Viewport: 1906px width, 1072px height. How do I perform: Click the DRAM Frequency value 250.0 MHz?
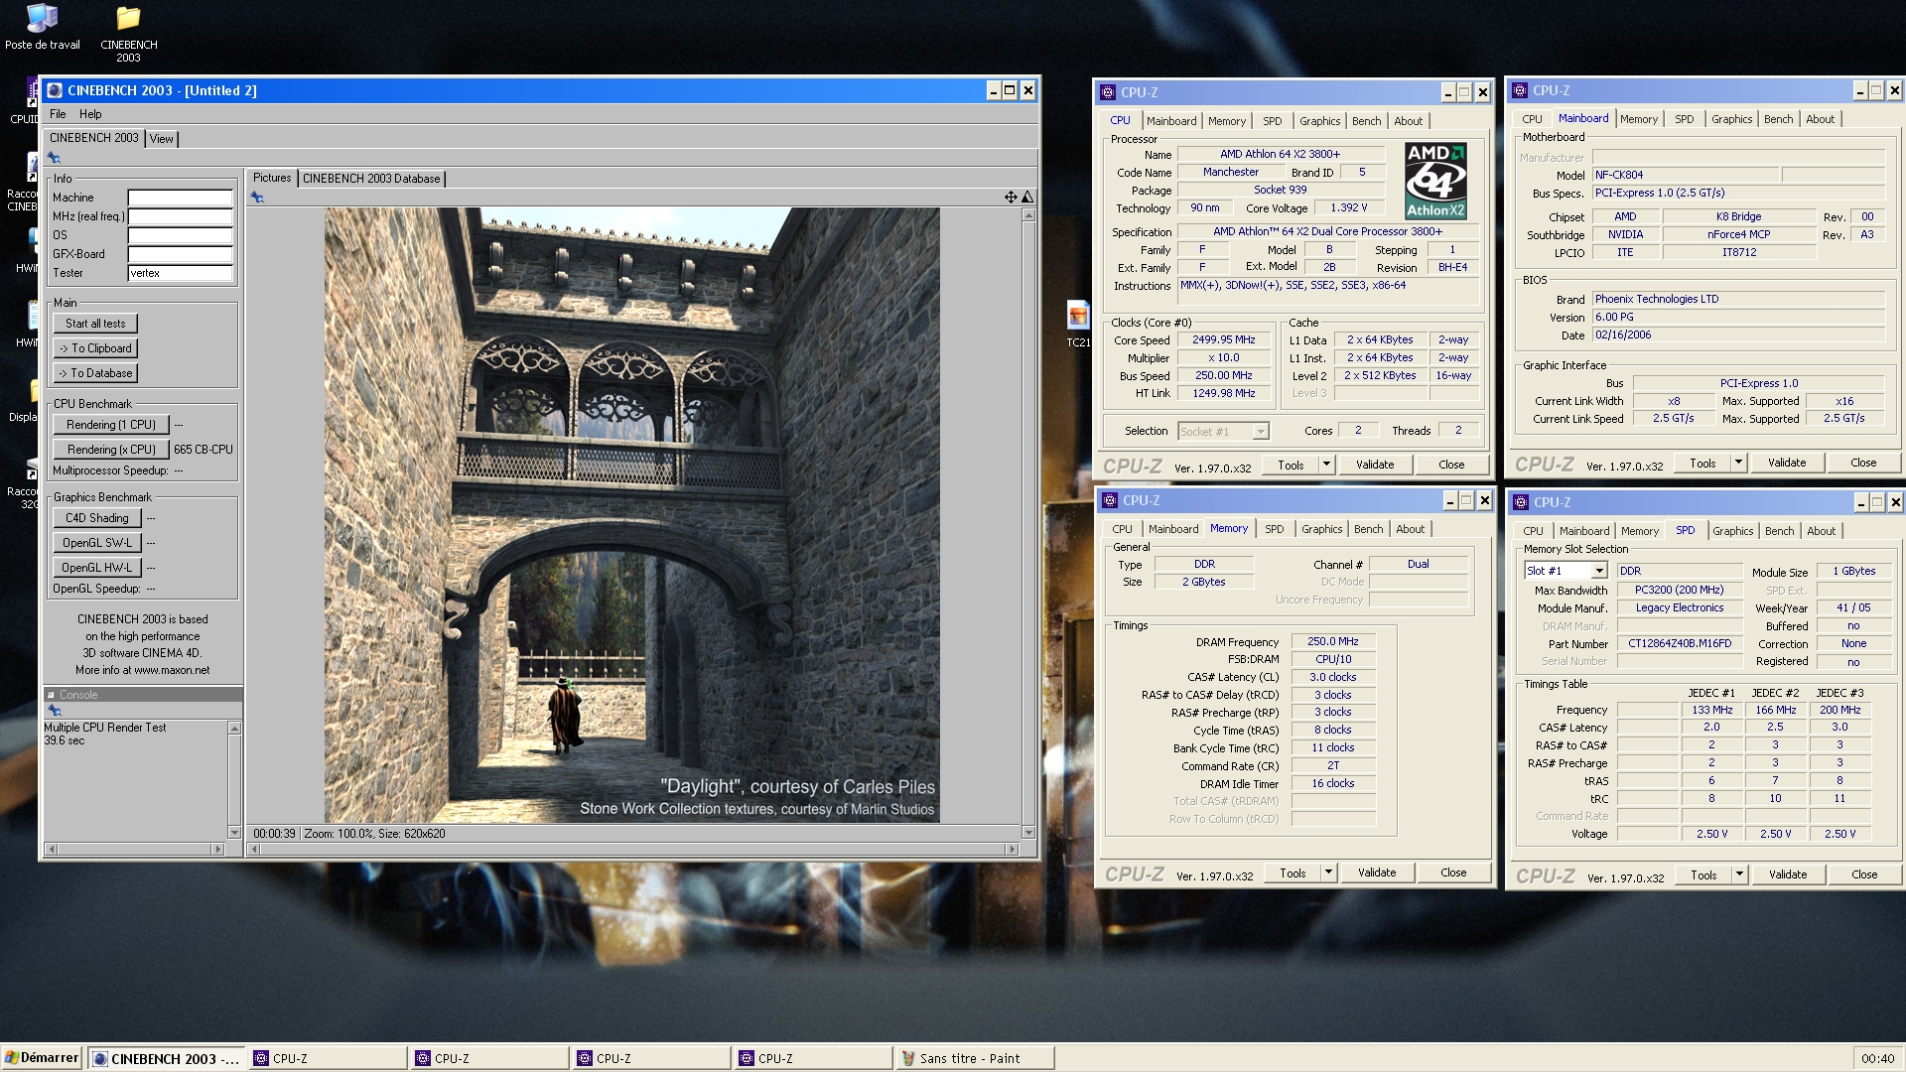pyautogui.click(x=1332, y=641)
